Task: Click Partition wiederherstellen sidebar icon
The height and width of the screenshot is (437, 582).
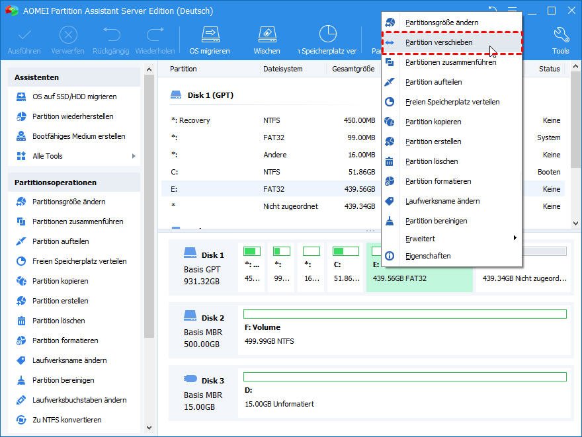Action: (x=21, y=116)
